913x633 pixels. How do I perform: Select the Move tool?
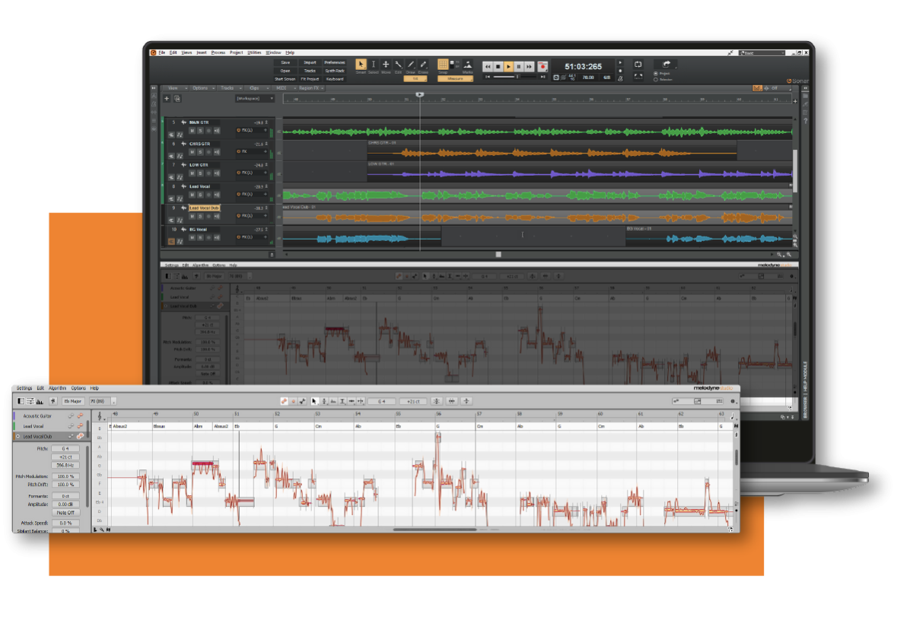coord(386,65)
